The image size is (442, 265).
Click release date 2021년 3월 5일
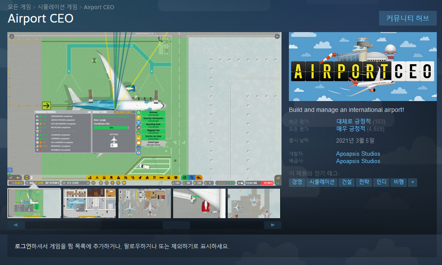point(355,141)
